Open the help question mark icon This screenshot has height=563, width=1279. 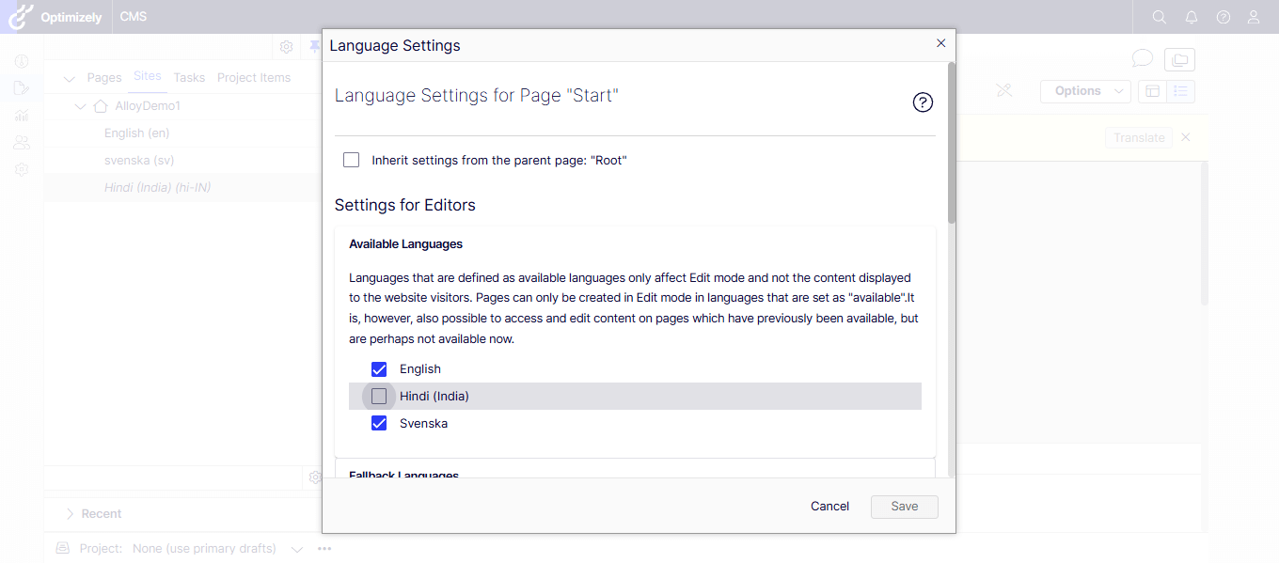(x=1222, y=16)
